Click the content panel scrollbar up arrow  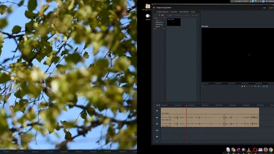coord(198,18)
